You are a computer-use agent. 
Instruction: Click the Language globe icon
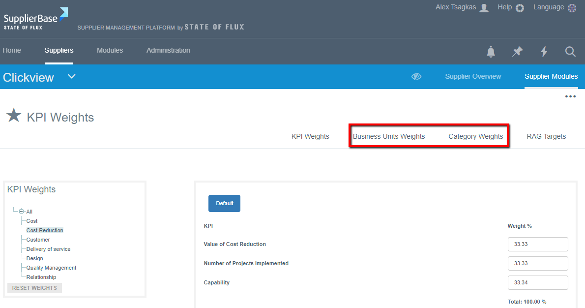572,8
